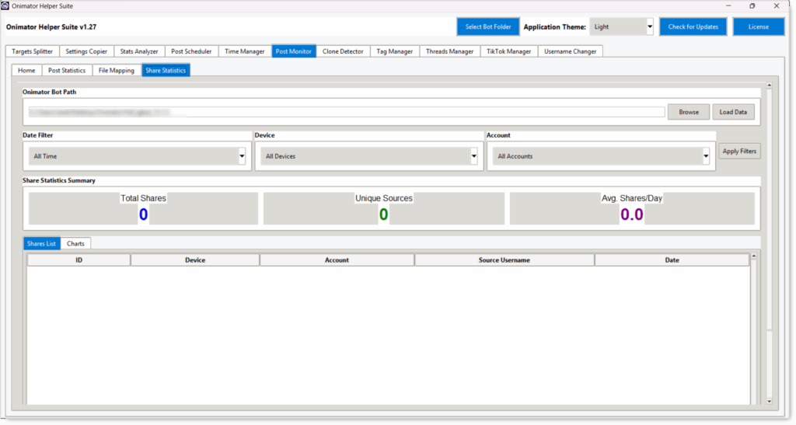The height and width of the screenshot is (425, 796).
Task: Go to the TikTok Manager tab
Action: tap(508, 51)
